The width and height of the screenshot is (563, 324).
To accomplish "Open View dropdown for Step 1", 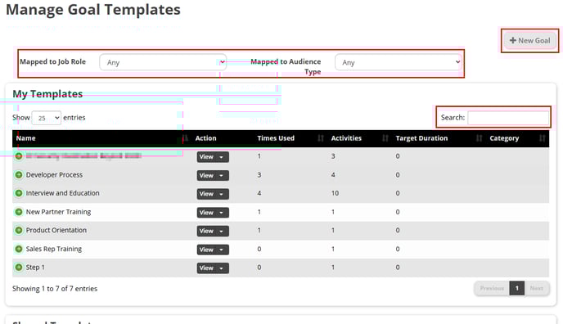I will 213,268.
